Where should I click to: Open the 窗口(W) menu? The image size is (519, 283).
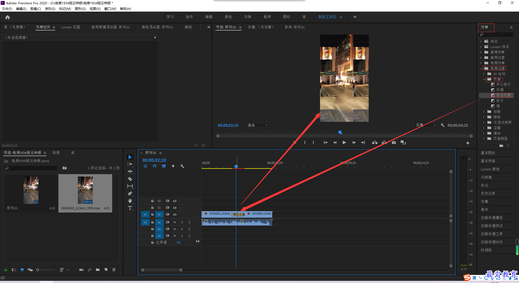[110, 9]
